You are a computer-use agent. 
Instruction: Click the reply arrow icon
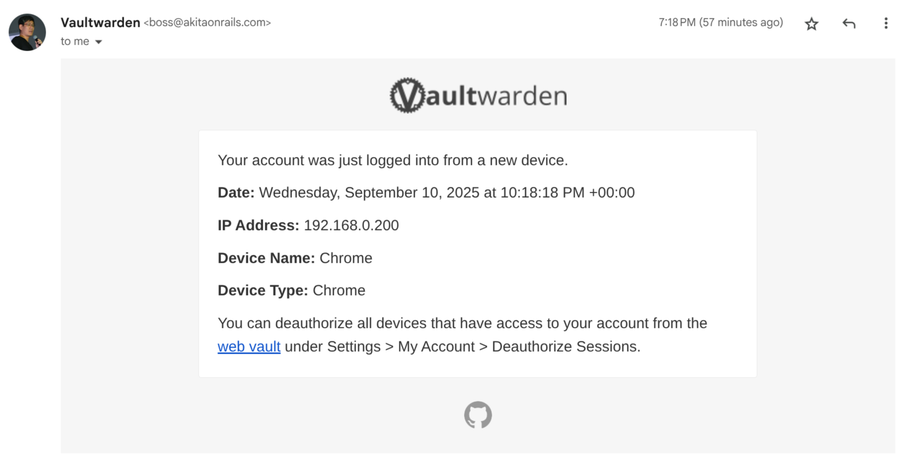click(x=849, y=23)
